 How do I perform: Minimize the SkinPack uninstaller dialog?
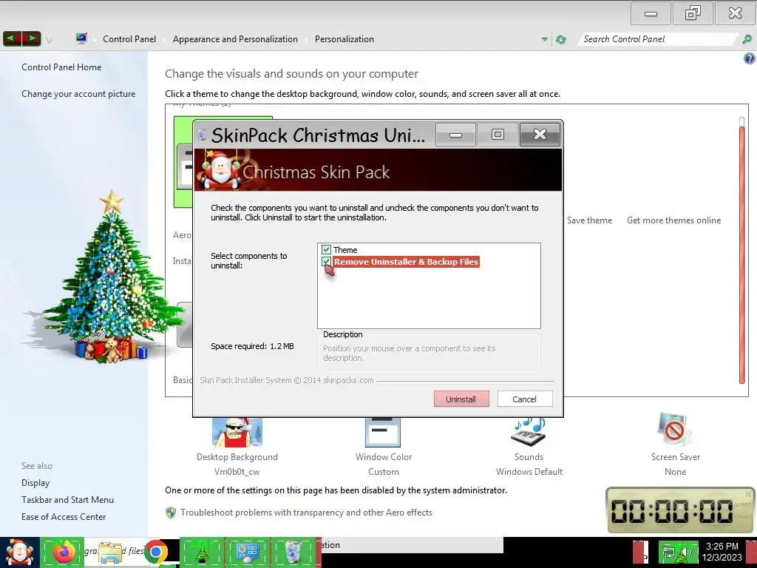point(455,135)
